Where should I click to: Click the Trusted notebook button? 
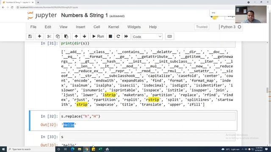[x=202, y=27]
